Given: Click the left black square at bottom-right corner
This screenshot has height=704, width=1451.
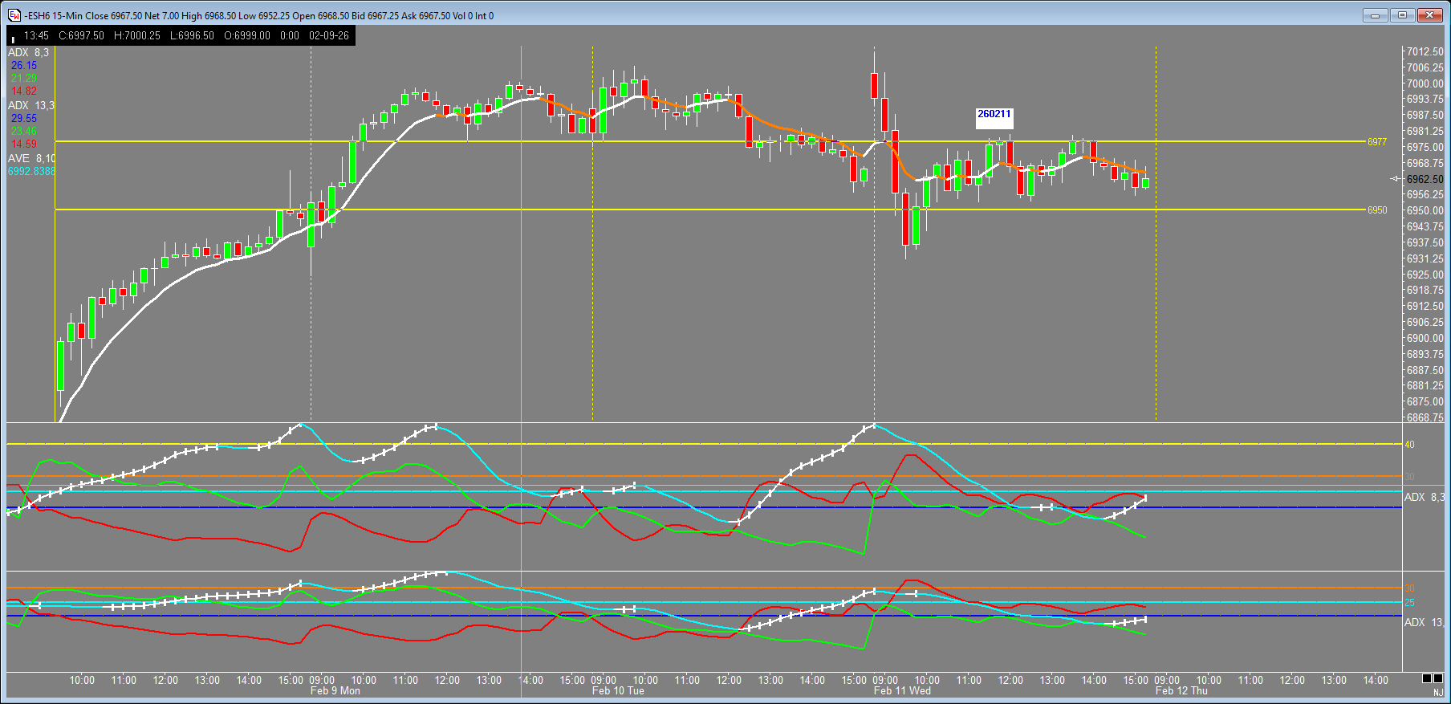Looking at the screenshot, I should point(1427,678).
